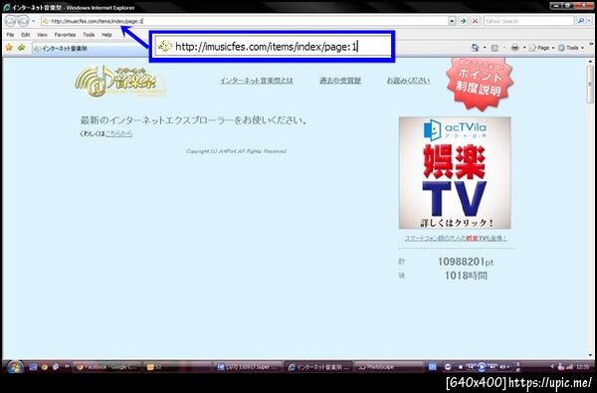
Task: Click the browser Forward arrow button
Action: tap(23, 21)
